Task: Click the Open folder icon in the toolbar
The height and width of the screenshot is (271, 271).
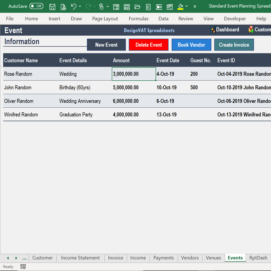Action: pyautogui.click(x=137, y=7)
